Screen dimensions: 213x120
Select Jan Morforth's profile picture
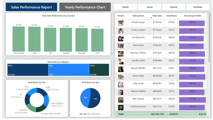121,39
